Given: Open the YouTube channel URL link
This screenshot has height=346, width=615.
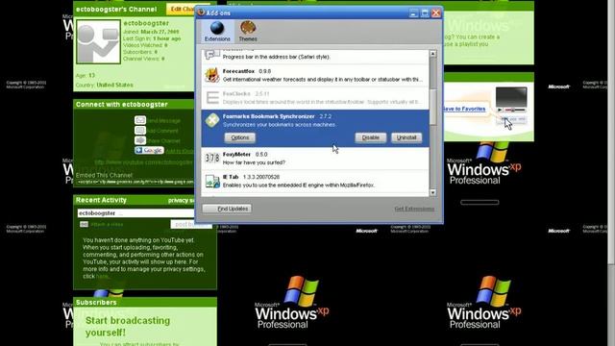Looking at the screenshot, I should pyautogui.click(x=143, y=162).
